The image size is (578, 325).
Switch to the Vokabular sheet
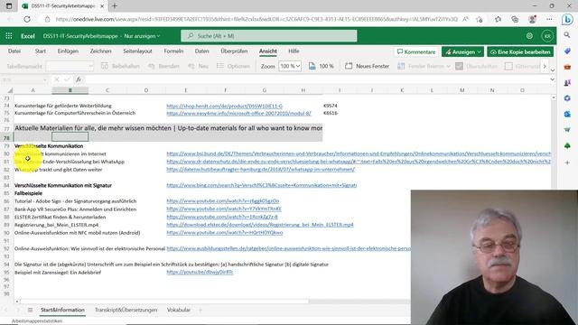coord(179,310)
